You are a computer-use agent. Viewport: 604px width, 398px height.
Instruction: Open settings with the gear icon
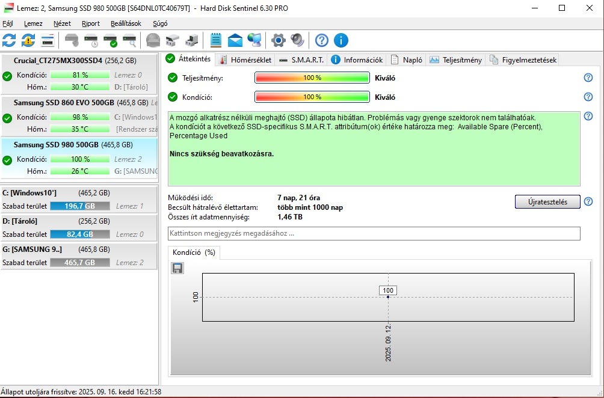pyautogui.click(x=278, y=40)
